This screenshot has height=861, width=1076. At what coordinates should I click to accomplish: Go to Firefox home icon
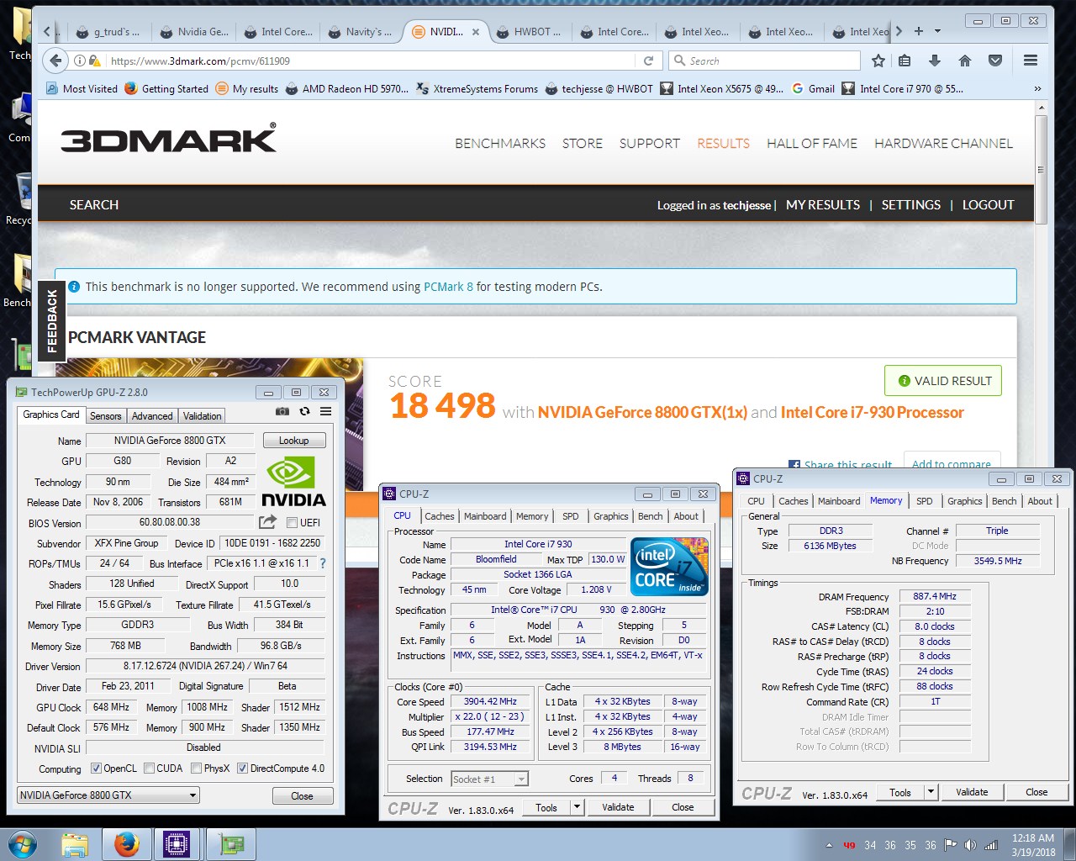pyautogui.click(x=965, y=61)
